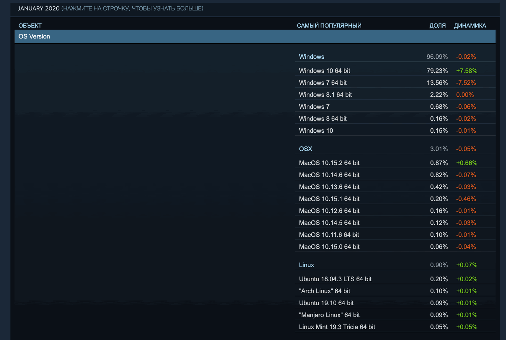Click the ОБЪЕКТ column header
Screen dimensions: 506x340
tap(30, 25)
